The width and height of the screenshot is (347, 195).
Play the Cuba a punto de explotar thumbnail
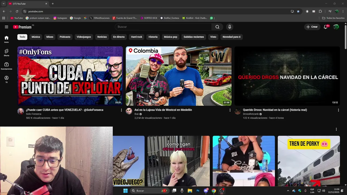70,76
